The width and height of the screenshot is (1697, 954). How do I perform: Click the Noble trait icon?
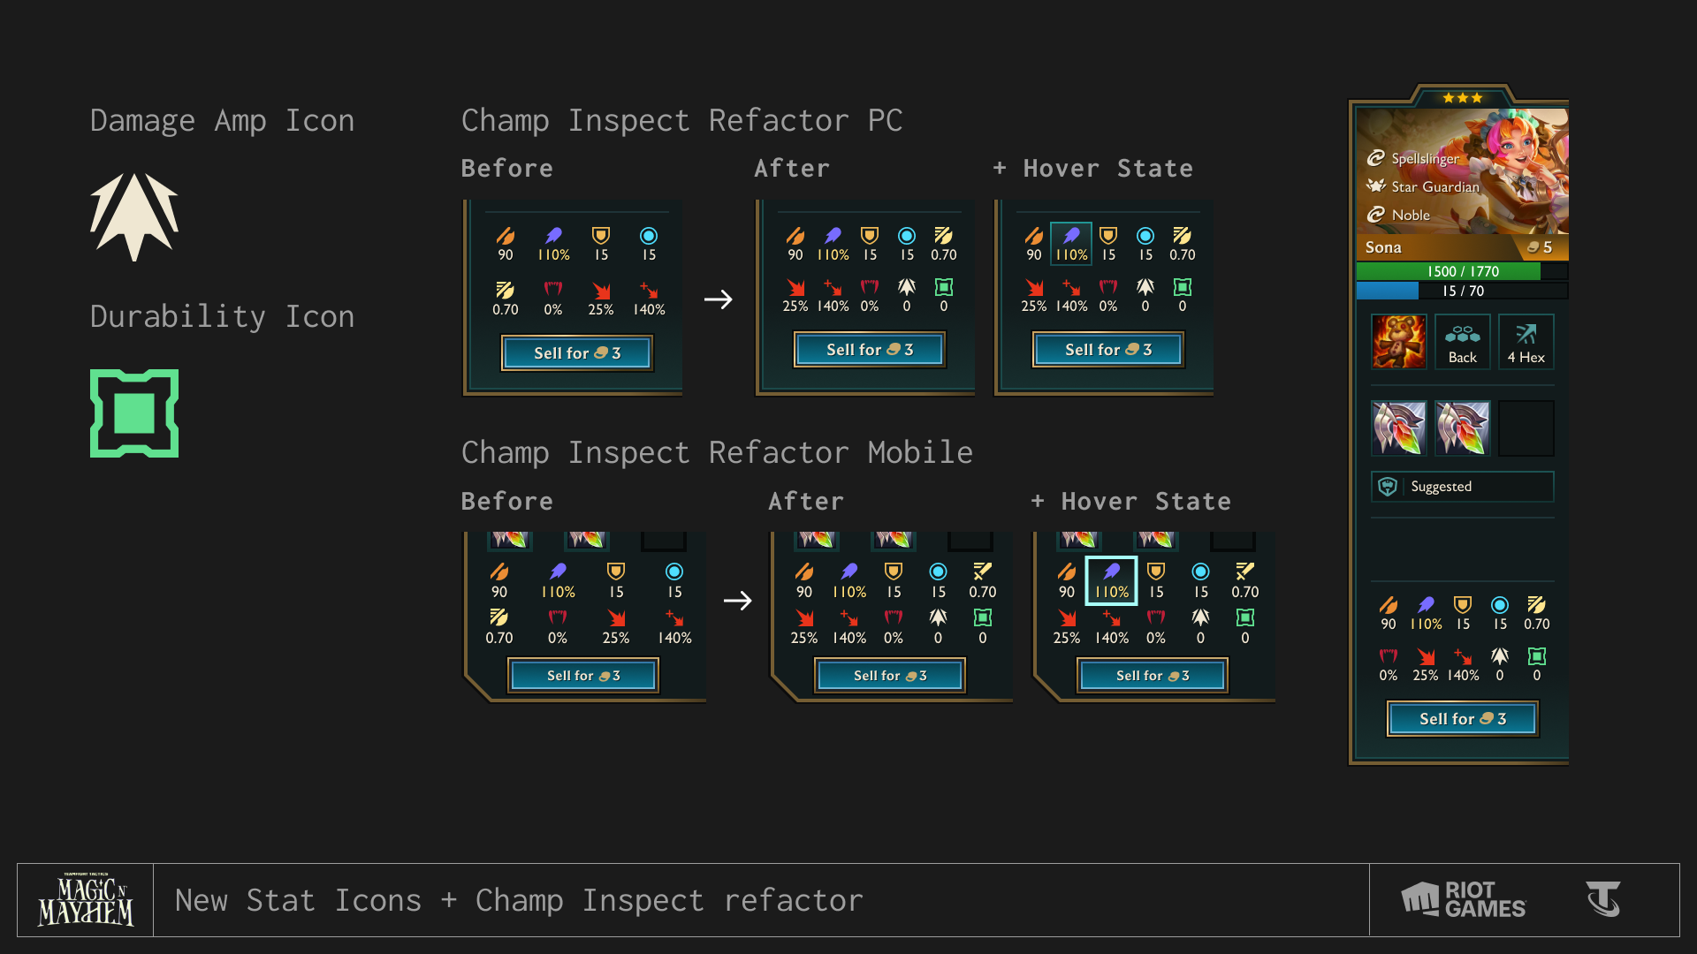coord(1376,214)
